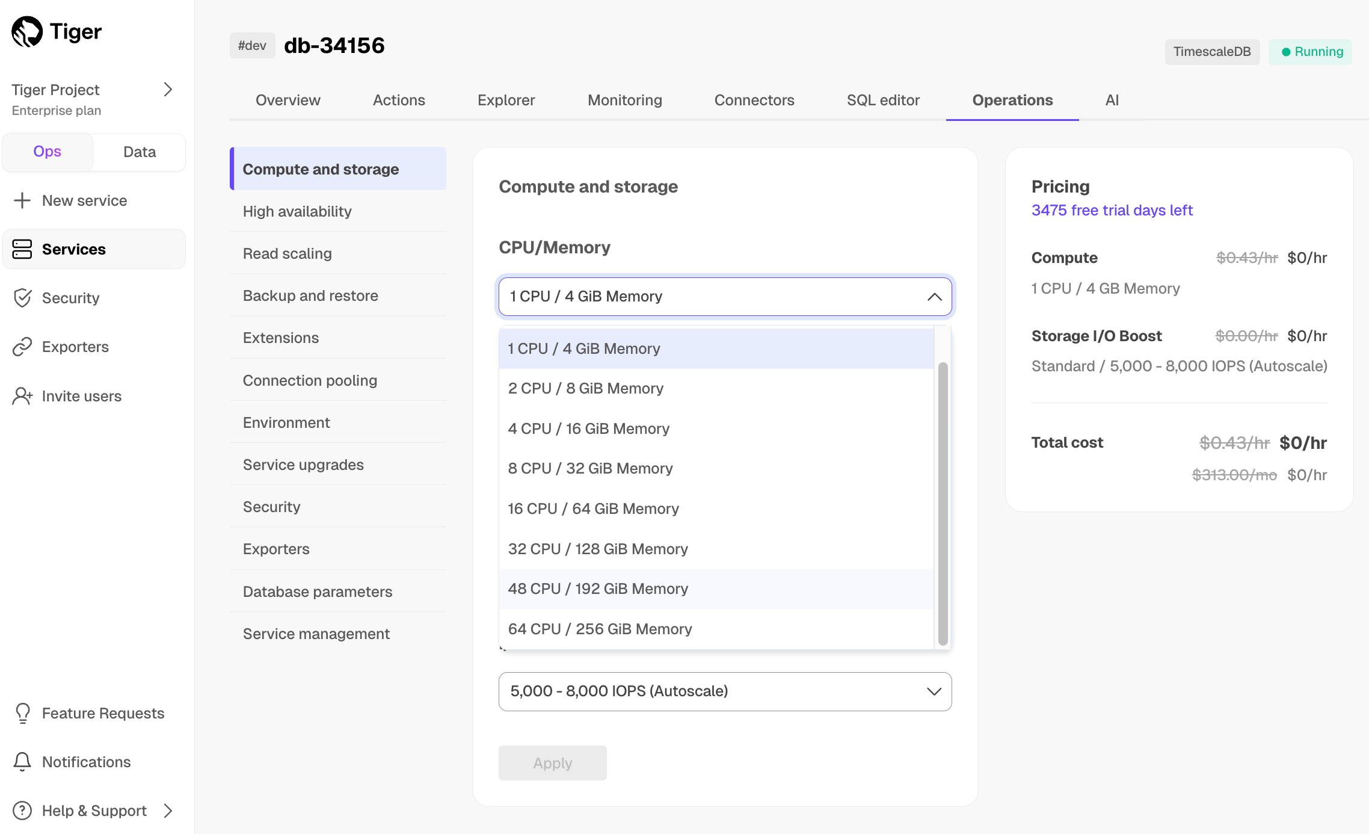This screenshot has width=1369, height=834.
Task: Open Feature Requests lightbulb icon
Action: [22, 713]
